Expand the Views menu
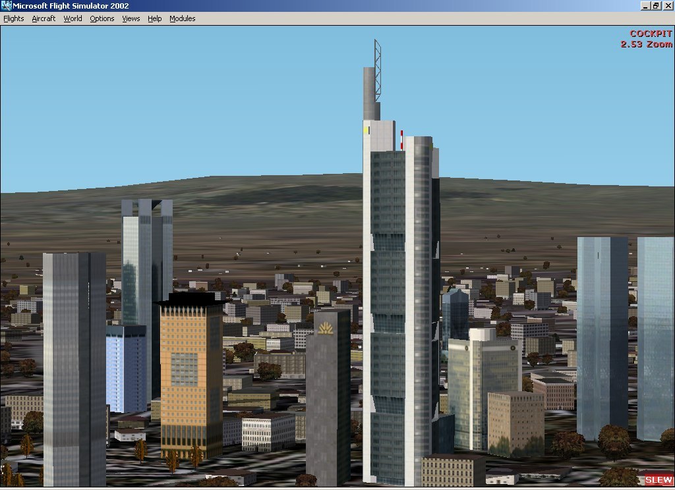Image resolution: width=675 pixels, height=490 pixels. tap(131, 18)
